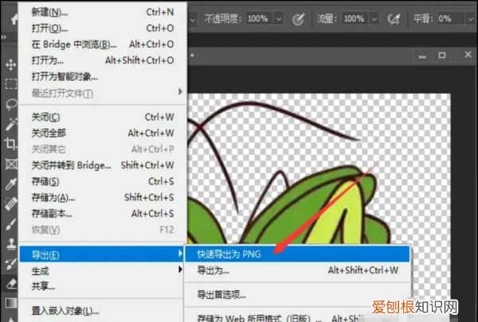Open the brush preset dropdown arrow
The width and height of the screenshot is (478, 322).
(192, 20)
